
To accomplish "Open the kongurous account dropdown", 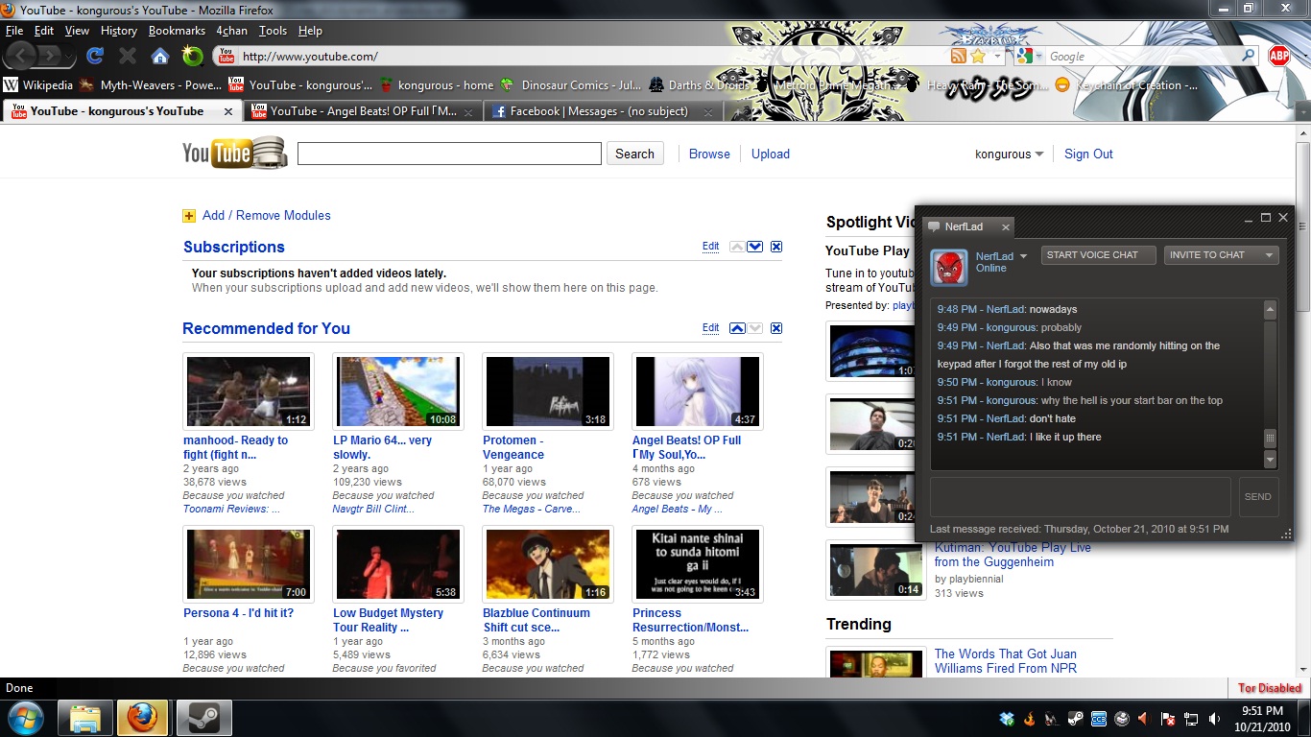I will pos(1010,154).
